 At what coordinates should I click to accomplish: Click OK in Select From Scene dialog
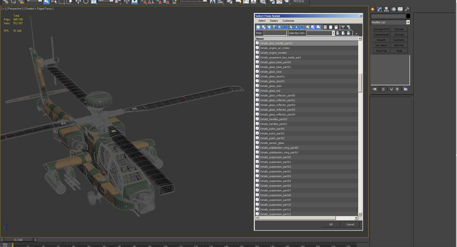(331, 224)
